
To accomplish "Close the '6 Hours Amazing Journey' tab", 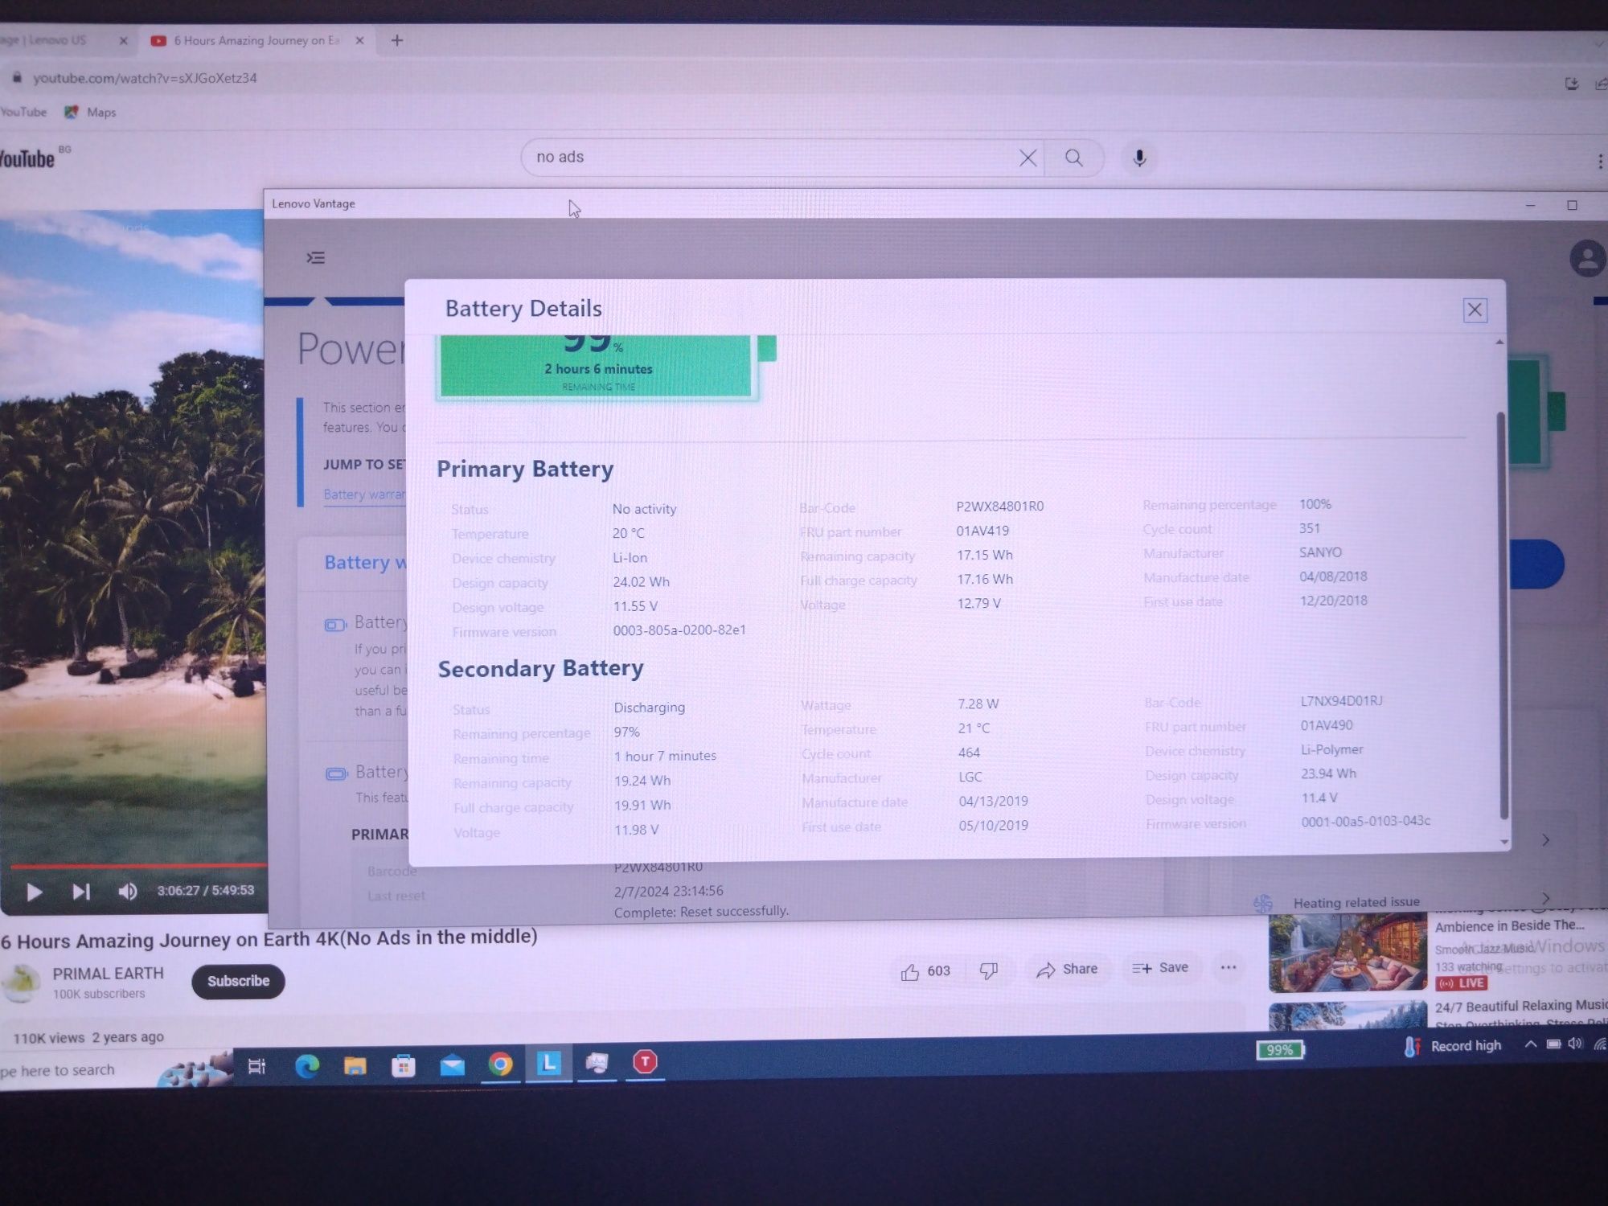I will [x=359, y=40].
